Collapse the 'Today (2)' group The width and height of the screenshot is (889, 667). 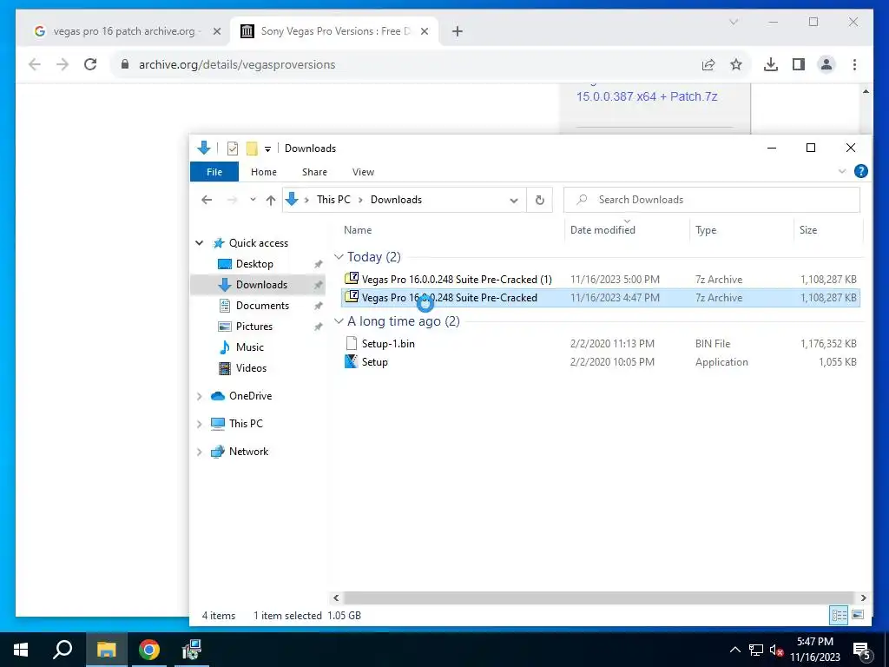click(x=339, y=257)
